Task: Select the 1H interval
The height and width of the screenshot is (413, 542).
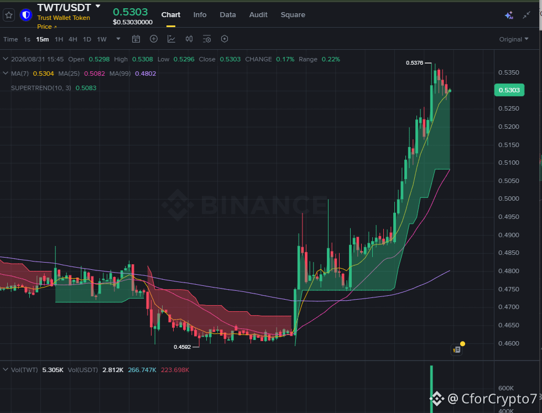Action: coord(59,39)
